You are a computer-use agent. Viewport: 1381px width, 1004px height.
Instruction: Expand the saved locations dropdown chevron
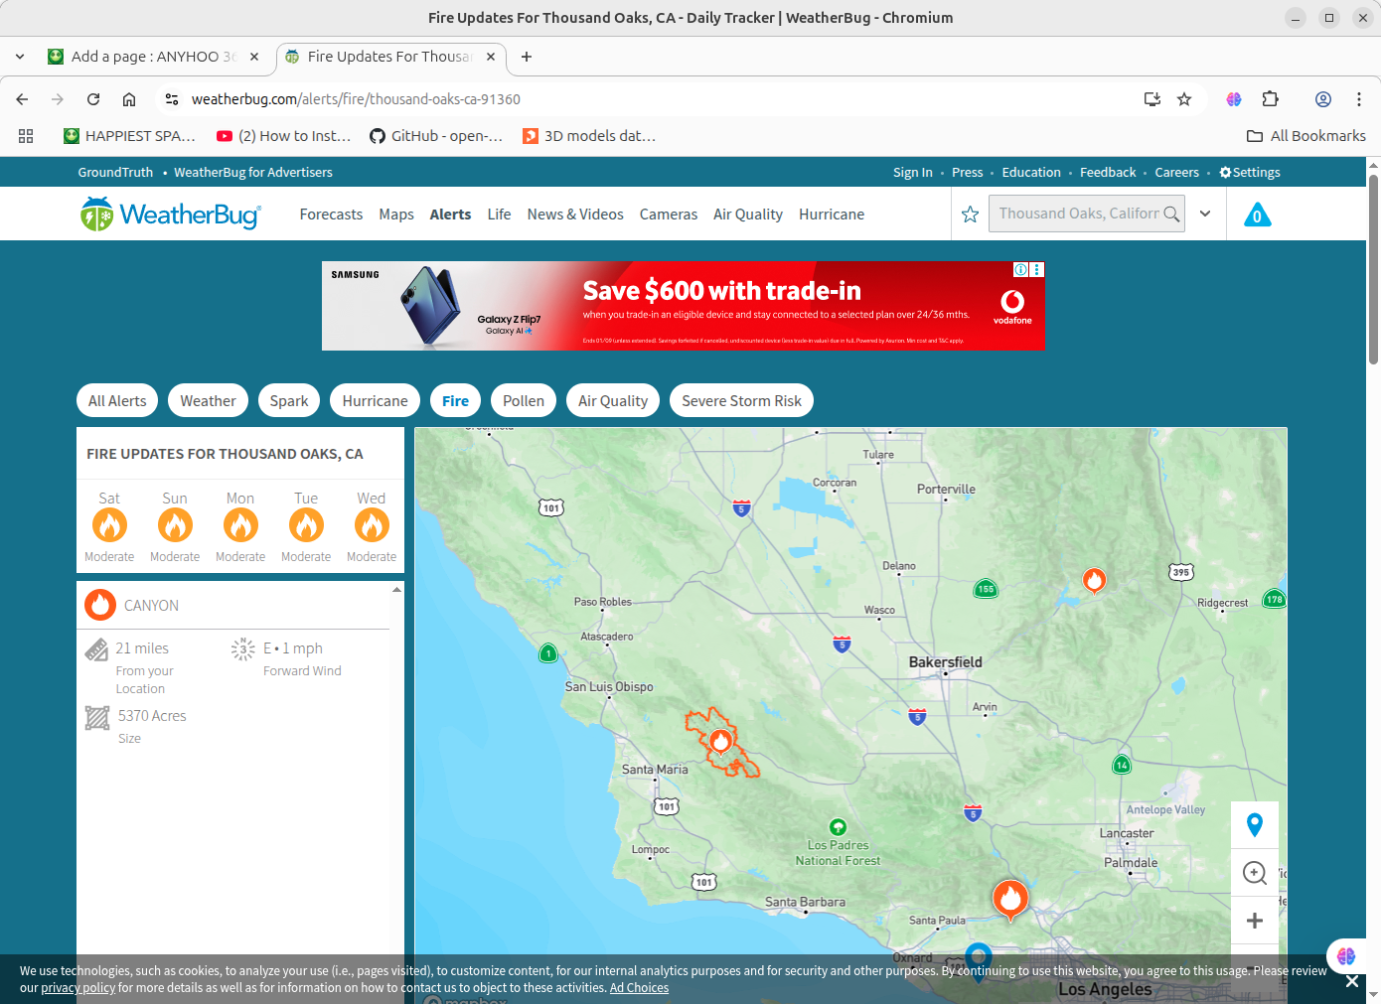point(1205,215)
